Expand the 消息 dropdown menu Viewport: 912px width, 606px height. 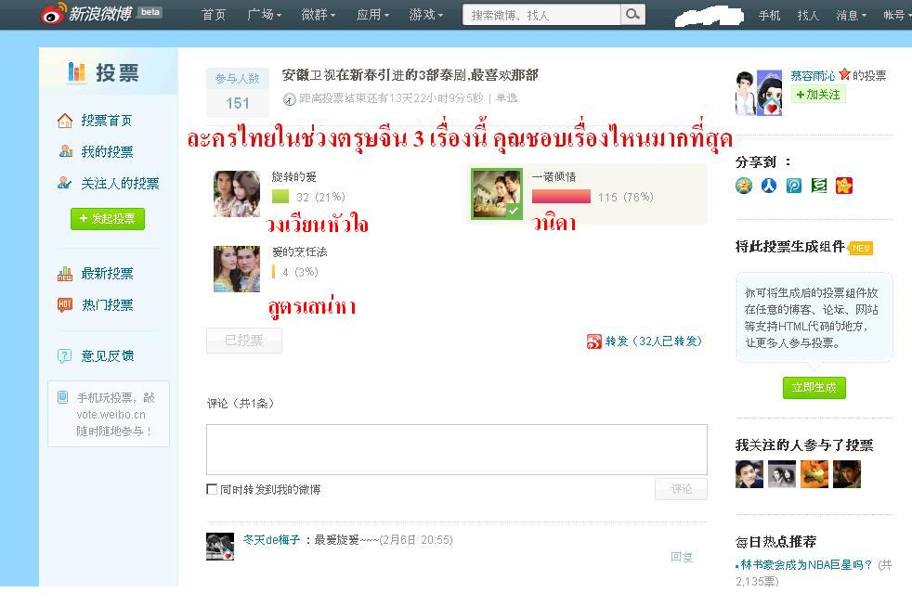tap(851, 15)
